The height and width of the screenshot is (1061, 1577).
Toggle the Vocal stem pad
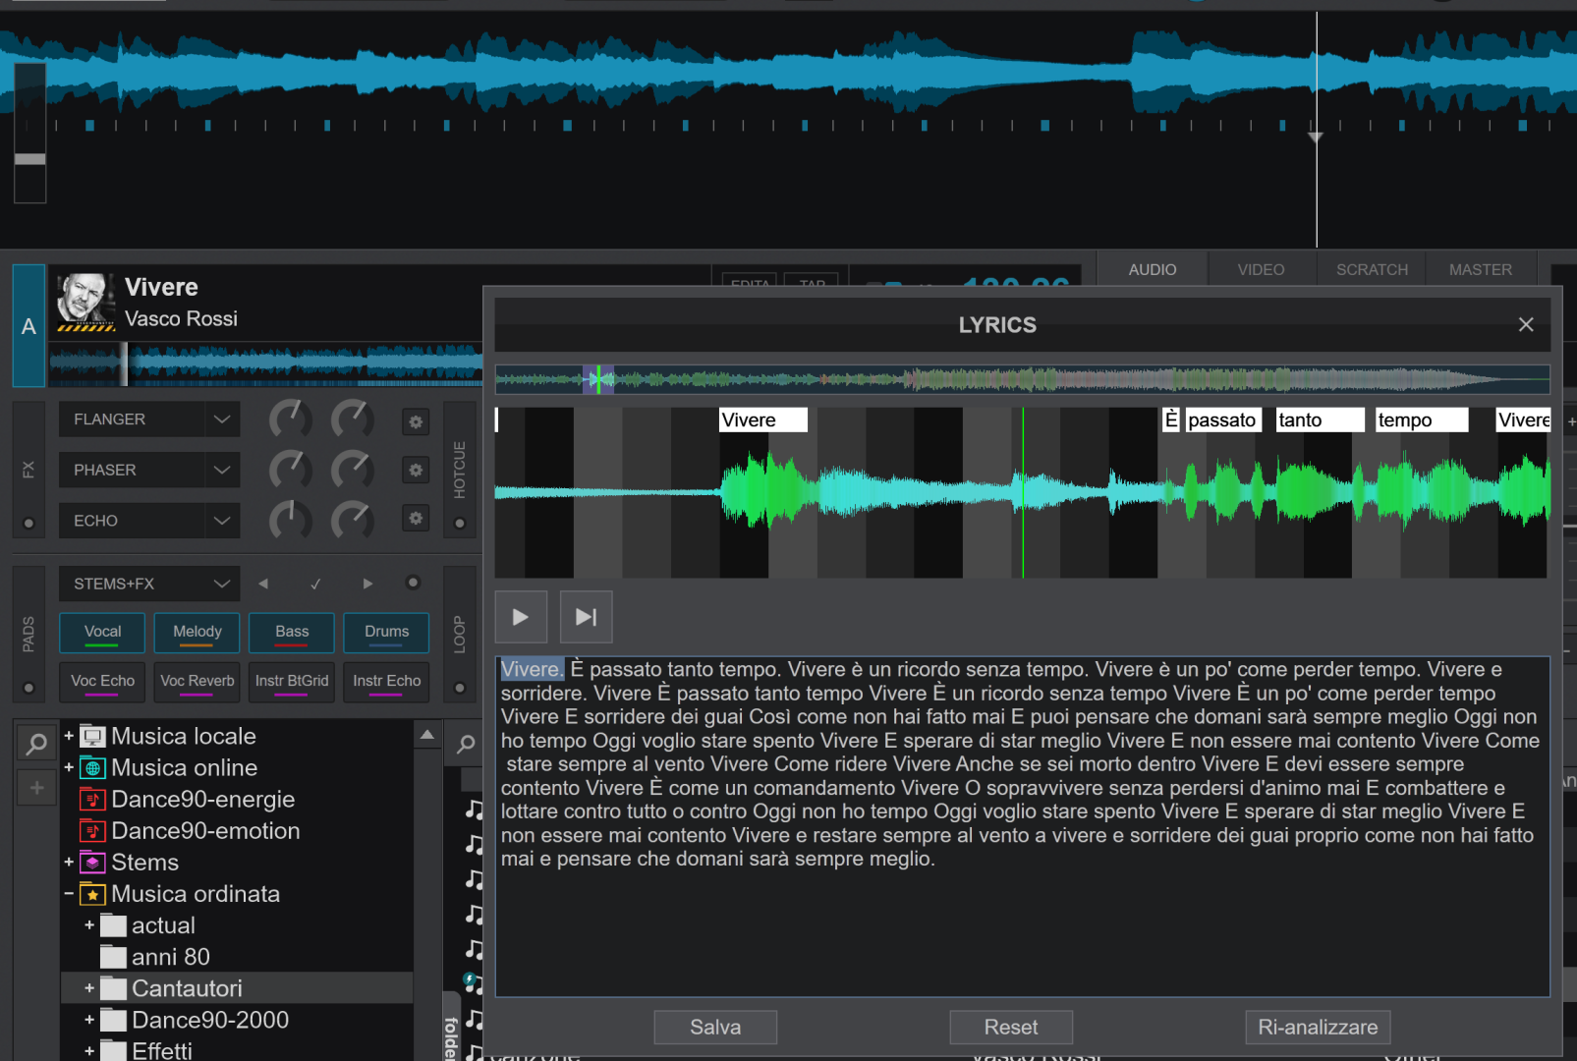102,632
